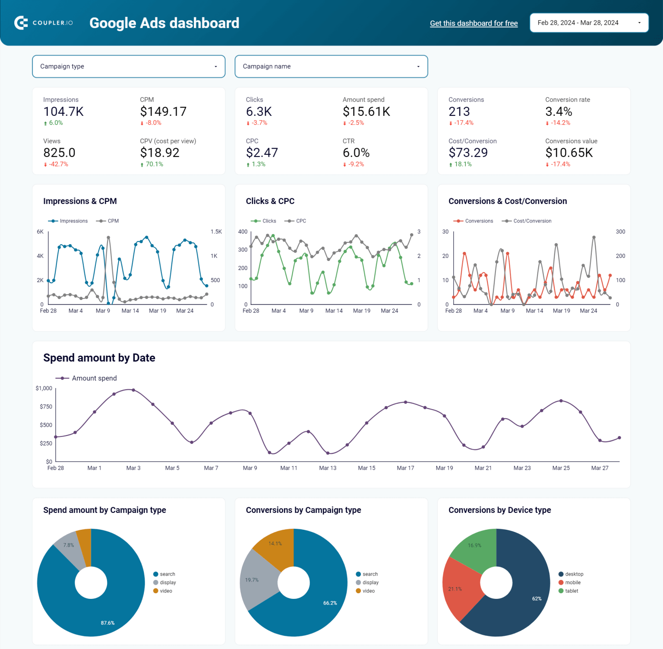Click the CPC legend marker
The height and width of the screenshot is (649, 663).
(x=289, y=221)
